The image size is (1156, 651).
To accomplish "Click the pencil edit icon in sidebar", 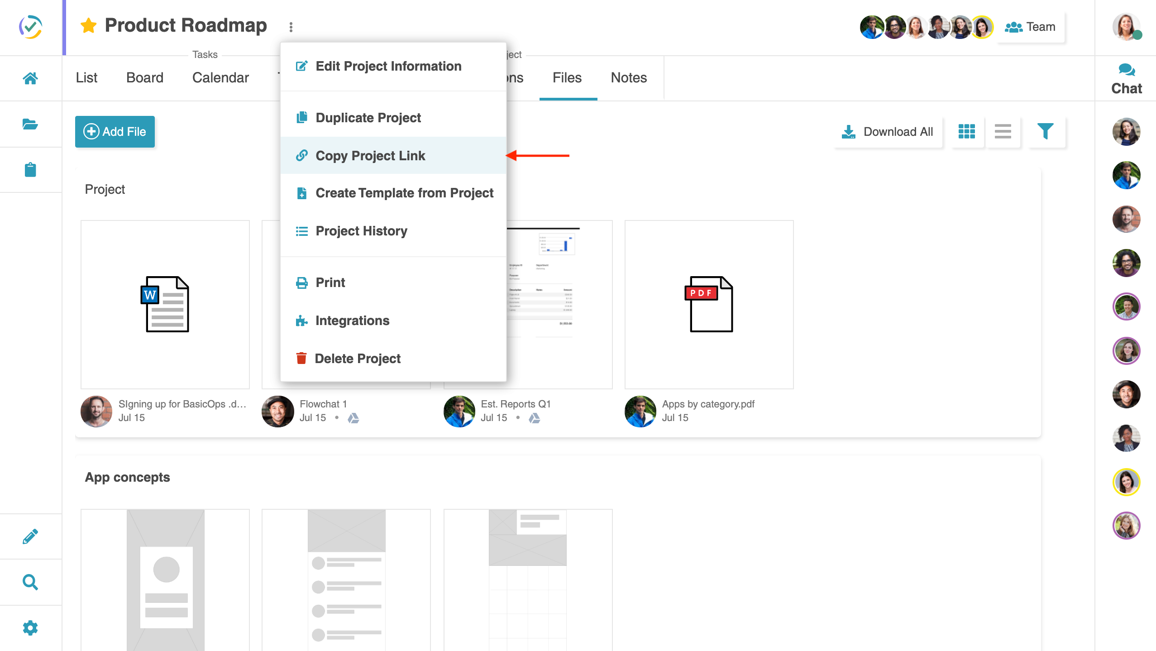I will [x=30, y=536].
